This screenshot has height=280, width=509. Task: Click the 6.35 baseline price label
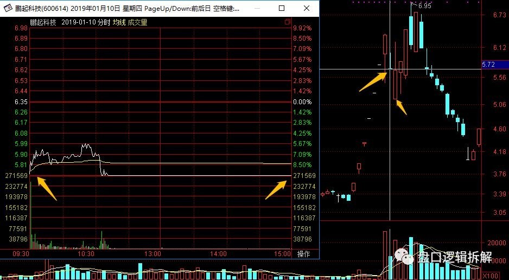pyautogui.click(x=21, y=101)
